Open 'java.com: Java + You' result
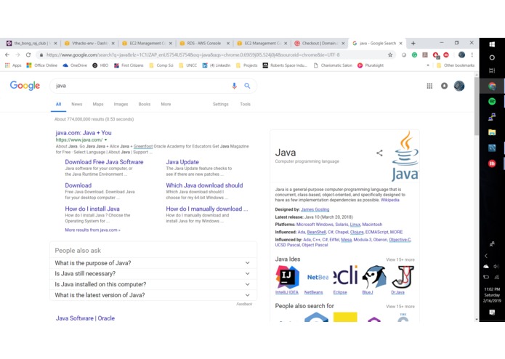Image resolution: width=505 pixels, height=359 pixels. coord(84,133)
